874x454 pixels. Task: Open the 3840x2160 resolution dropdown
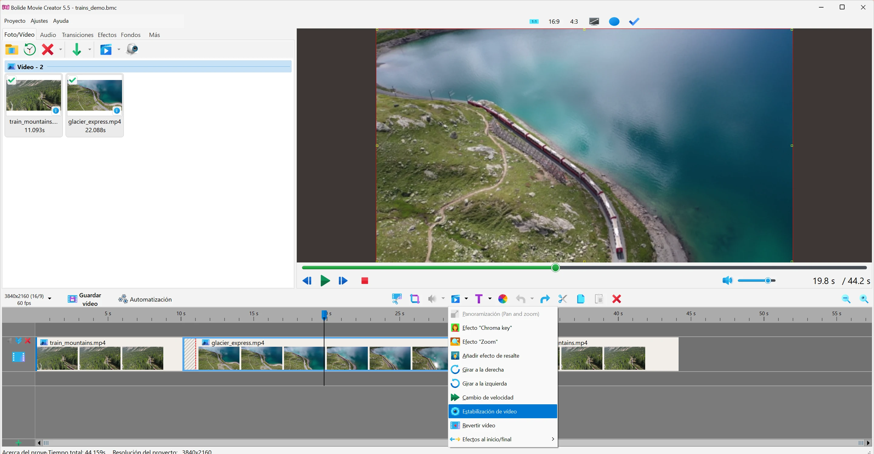point(50,299)
